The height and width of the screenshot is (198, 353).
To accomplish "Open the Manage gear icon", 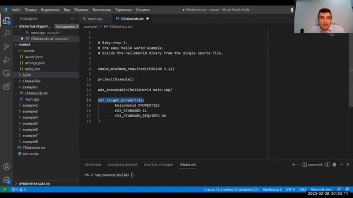I will (x=7, y=180).
